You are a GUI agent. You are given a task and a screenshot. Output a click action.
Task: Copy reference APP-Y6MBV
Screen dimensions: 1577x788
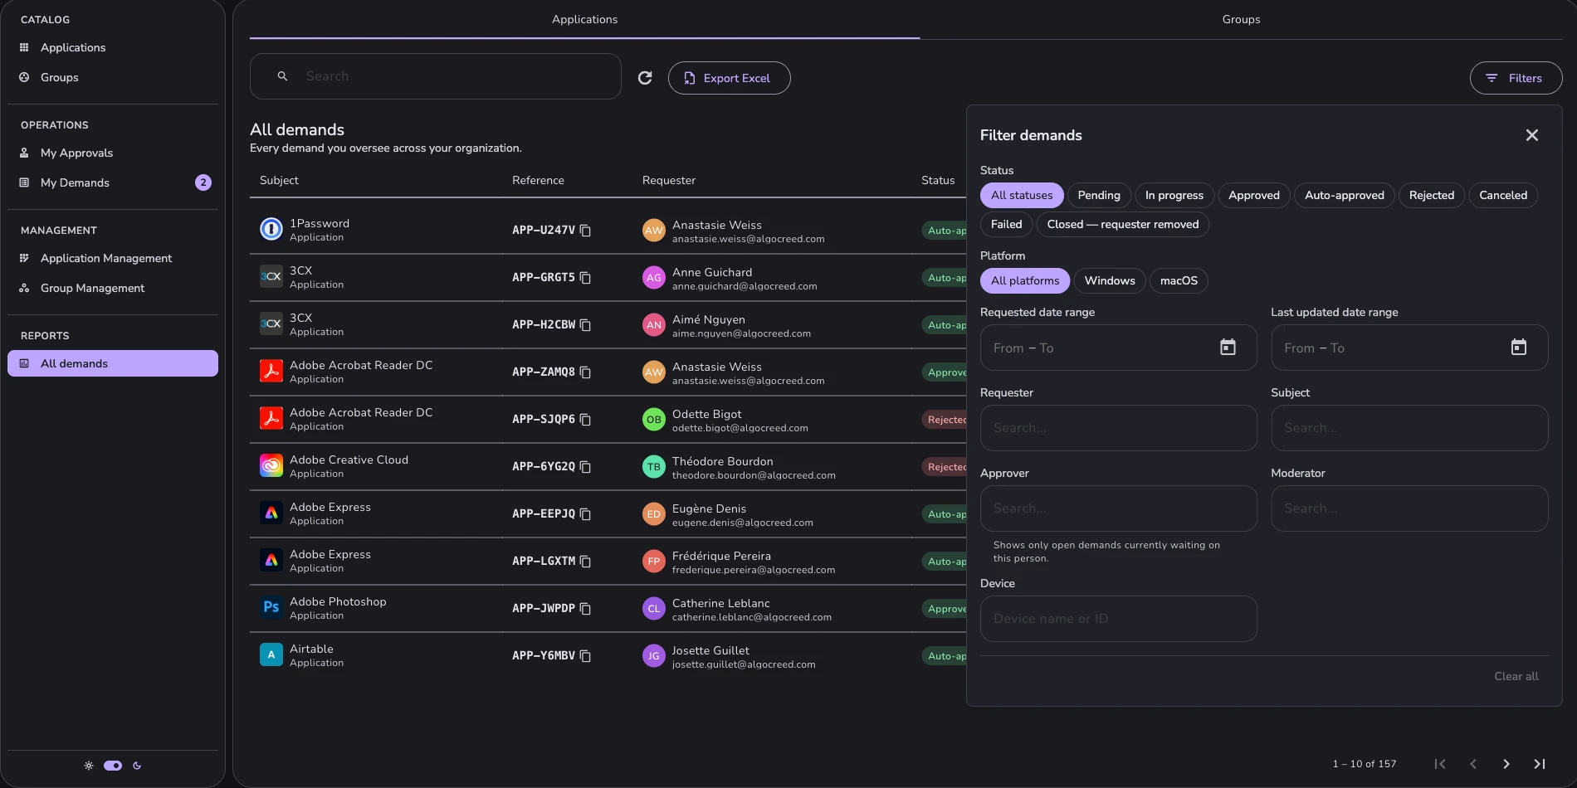585,656
